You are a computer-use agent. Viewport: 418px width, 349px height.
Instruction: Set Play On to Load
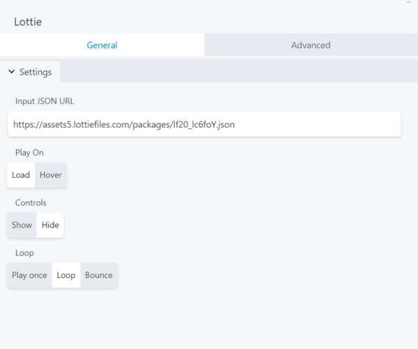tap(21, 175)
